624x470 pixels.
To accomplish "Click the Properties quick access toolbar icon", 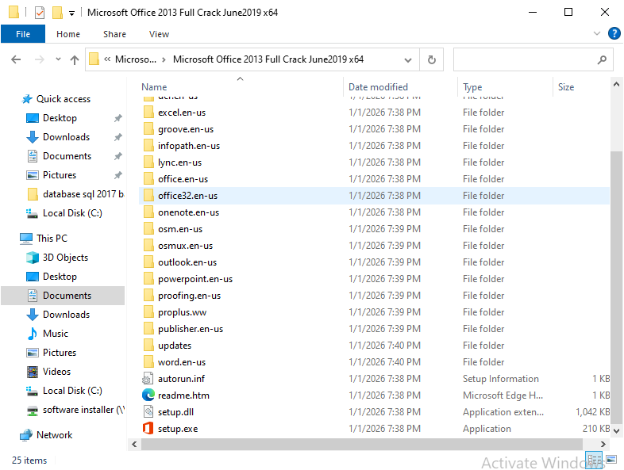I will click(40, 13).
